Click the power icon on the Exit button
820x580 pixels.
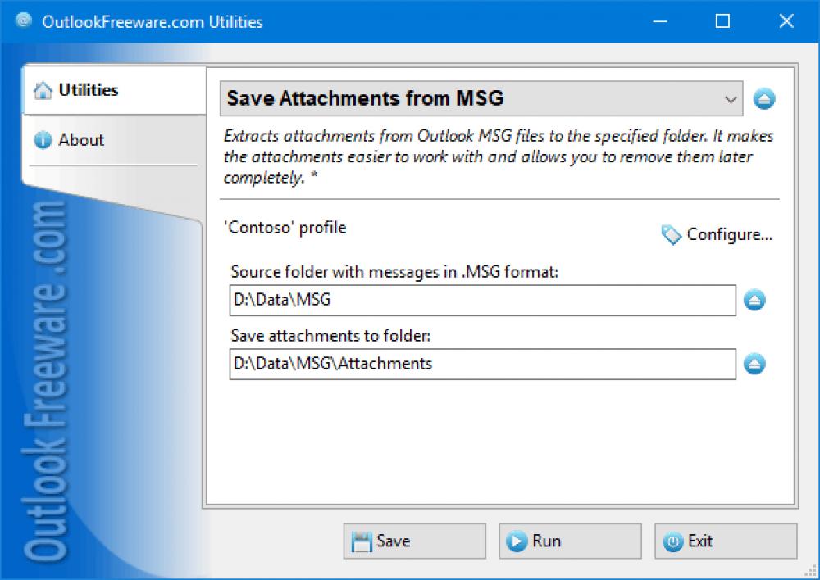tap(673, 541)
